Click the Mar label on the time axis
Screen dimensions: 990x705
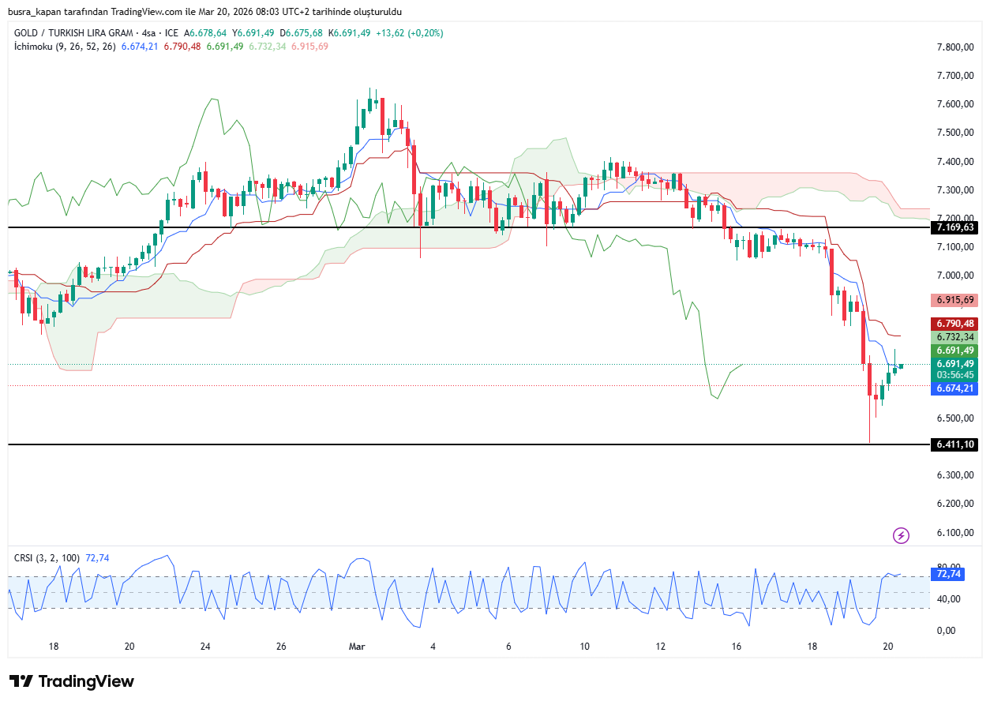coord(356,647)
